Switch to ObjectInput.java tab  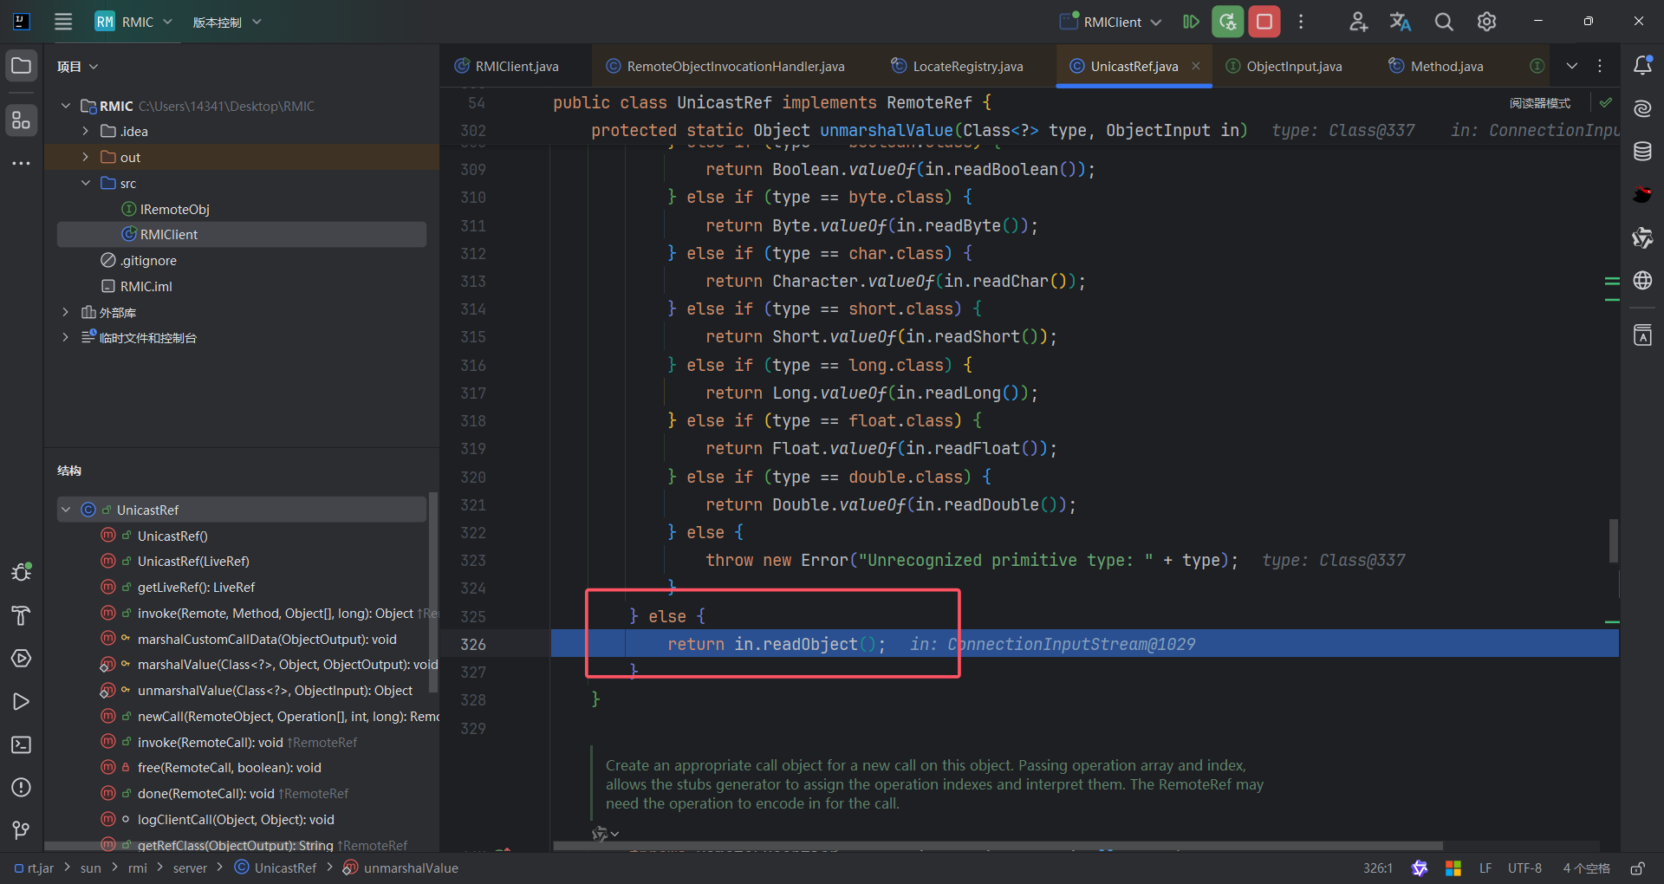point(1284,66)
